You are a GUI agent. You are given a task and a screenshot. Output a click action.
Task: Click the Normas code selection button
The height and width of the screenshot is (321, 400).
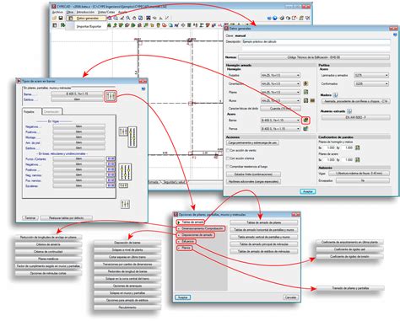pyautogui.click(x=314, y=57)
